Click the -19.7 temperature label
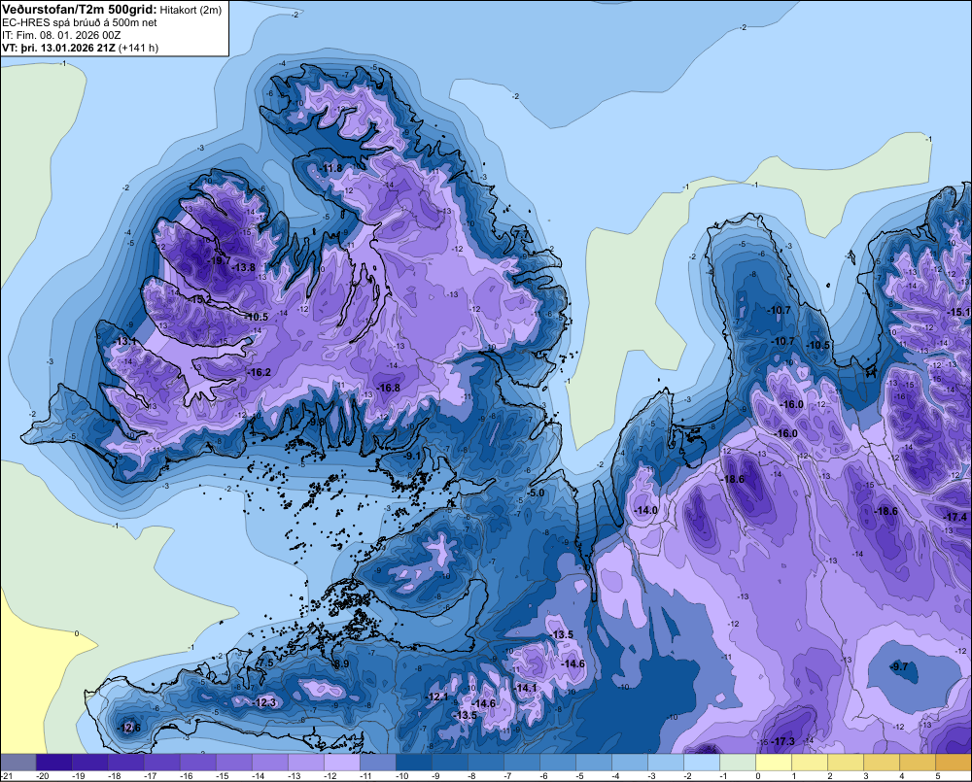The image size is (972, 782). click(219, 260)
